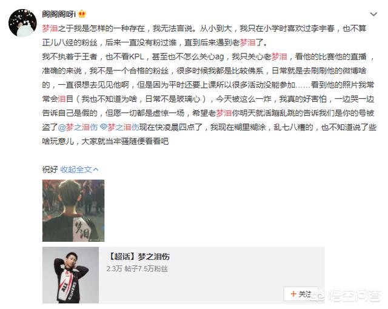
Task: Open the 阁阁阁呀i username profile link
Action: pyautogui.click(x=59, y=14)
